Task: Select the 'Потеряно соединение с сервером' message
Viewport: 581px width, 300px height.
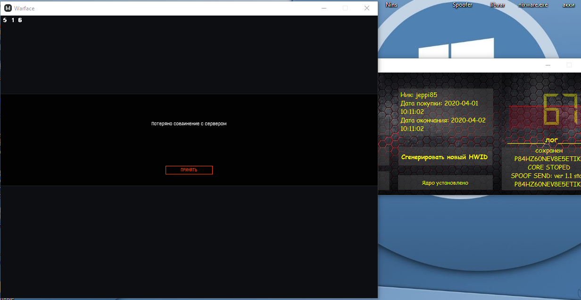Action: 189,124
